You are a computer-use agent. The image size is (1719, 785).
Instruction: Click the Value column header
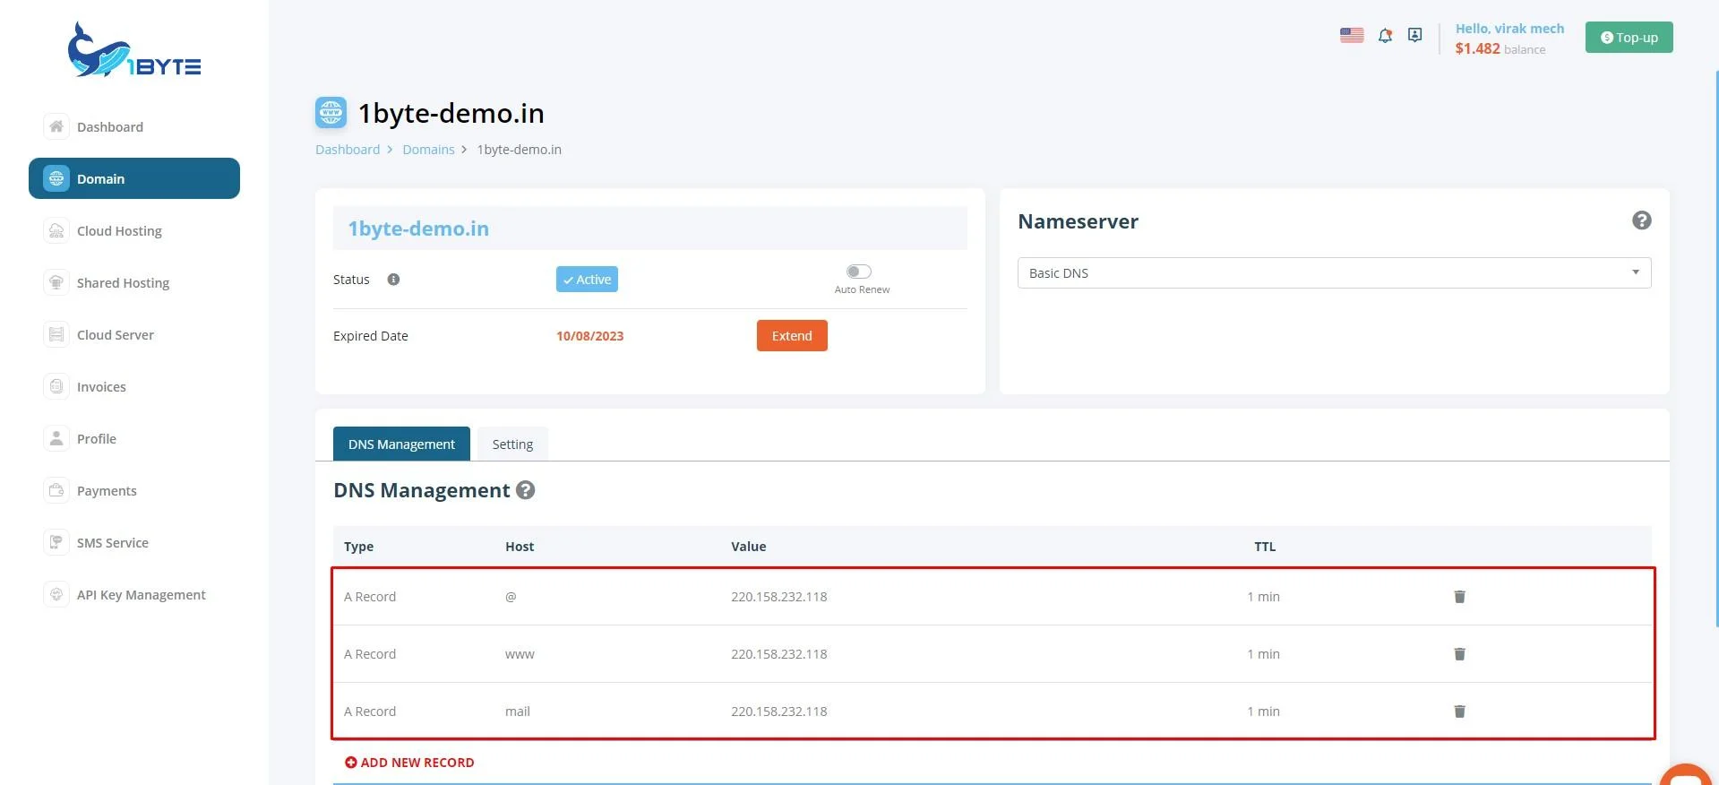748,547
